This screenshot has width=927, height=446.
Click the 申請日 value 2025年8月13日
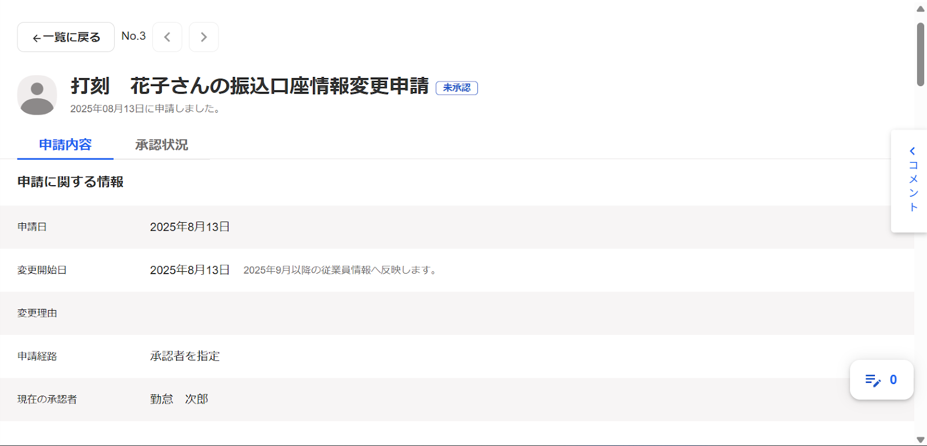point(190,227)
